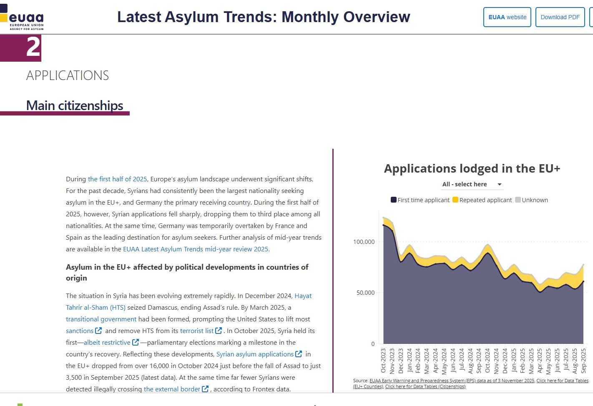Toggle First time applicant legend series
The image size is (593, 406).
tap(420, 200)
